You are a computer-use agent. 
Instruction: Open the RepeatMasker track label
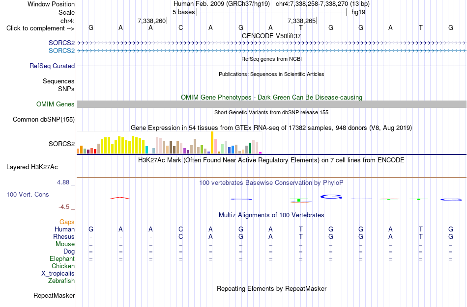tap(54, 296)
